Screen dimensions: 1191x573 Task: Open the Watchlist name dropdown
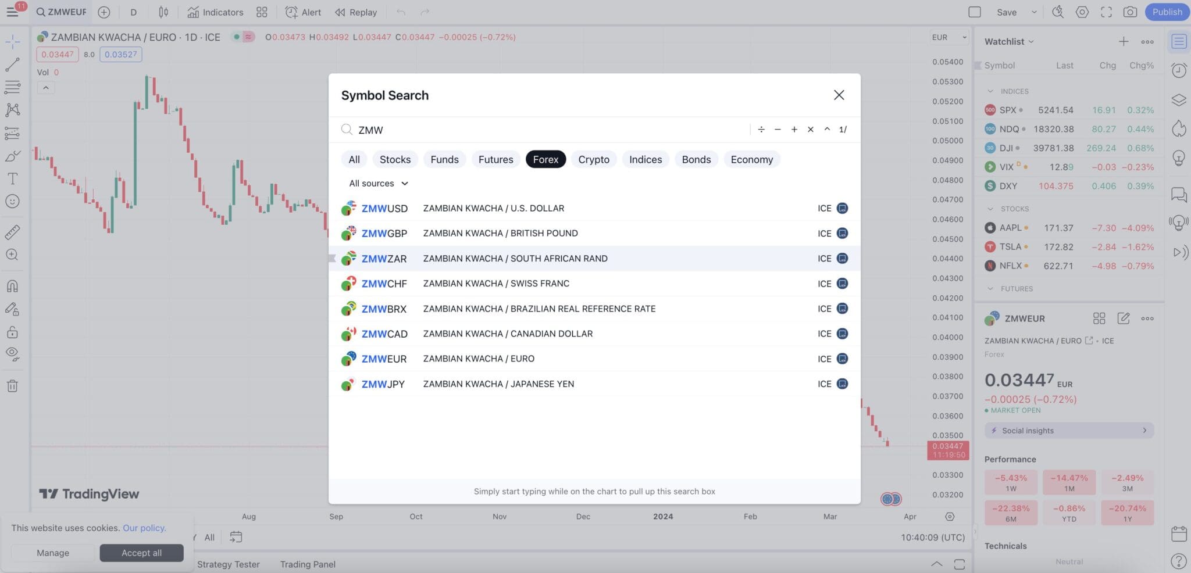(x=1009, y=41)
